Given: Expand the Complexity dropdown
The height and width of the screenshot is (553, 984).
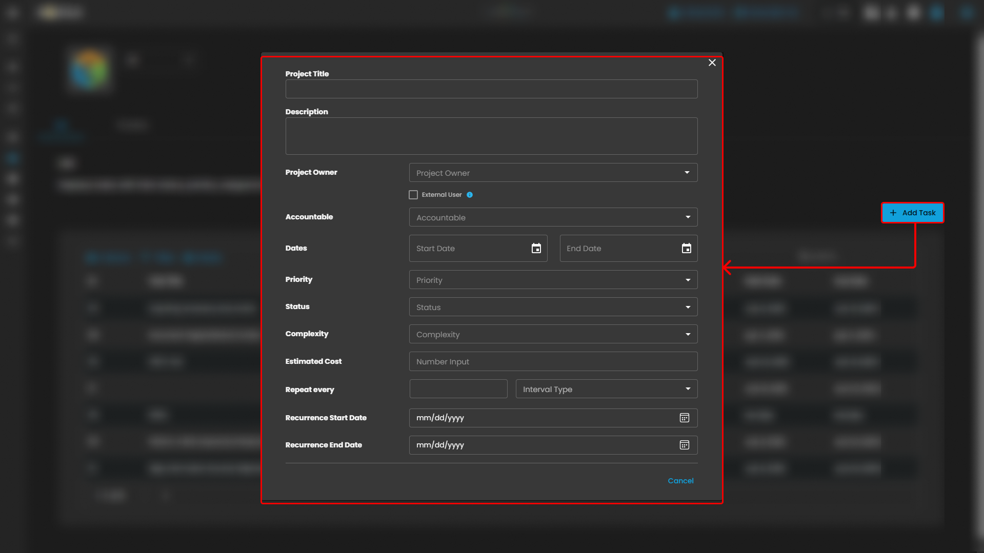Looking at the screenshot, I should (x=553, y=334).
